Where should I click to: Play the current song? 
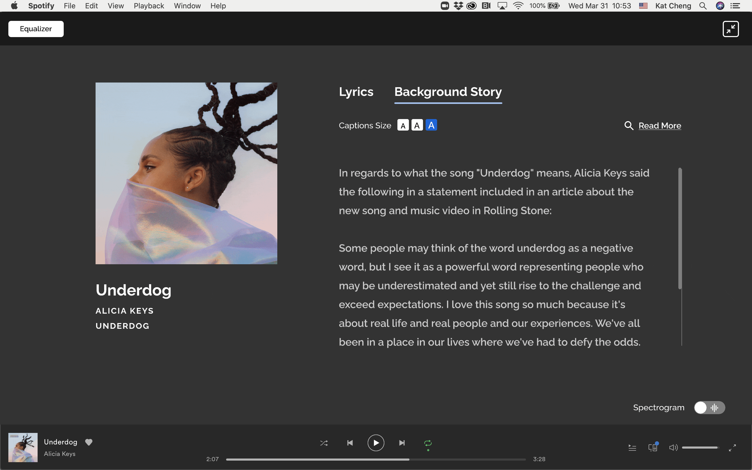(376, 443)
